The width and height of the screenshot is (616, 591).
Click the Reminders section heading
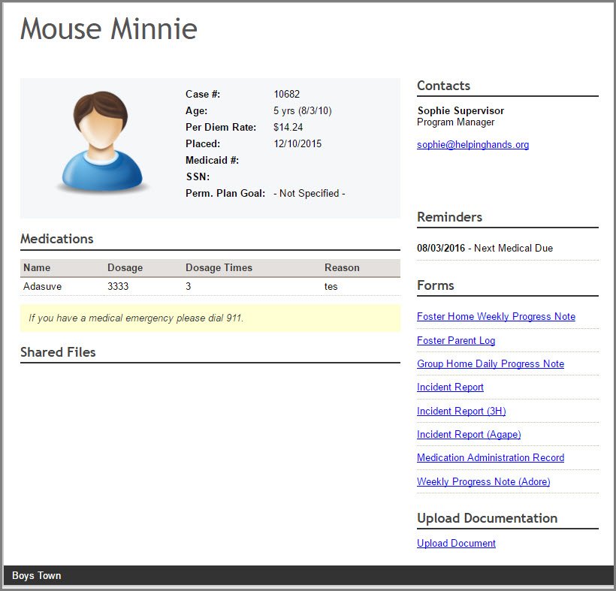449,217
